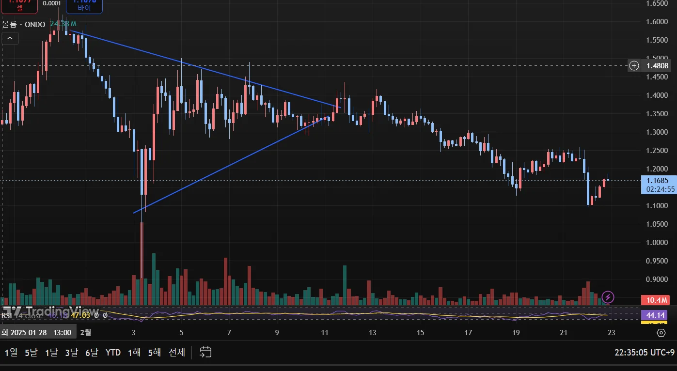This screenshot has height=371, width=677.
Task: Open the go-to-date calendar icon
Action: coord(205,352)
